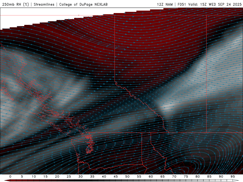Click the 55 label on color scale
Screen dimensions: 243x182
139,177
